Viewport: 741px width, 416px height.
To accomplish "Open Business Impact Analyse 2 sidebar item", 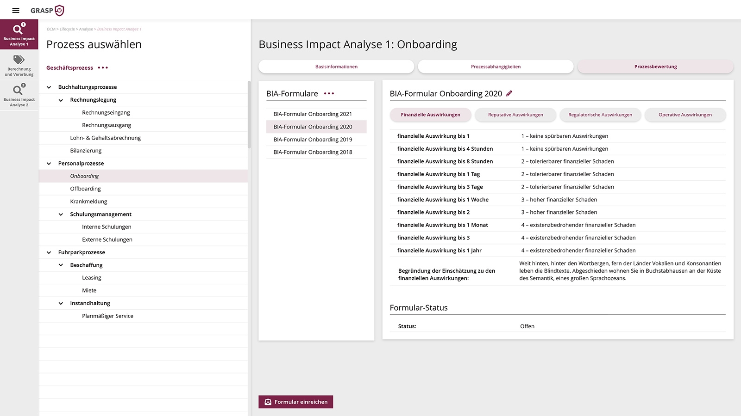I will [x=19, y=96].
